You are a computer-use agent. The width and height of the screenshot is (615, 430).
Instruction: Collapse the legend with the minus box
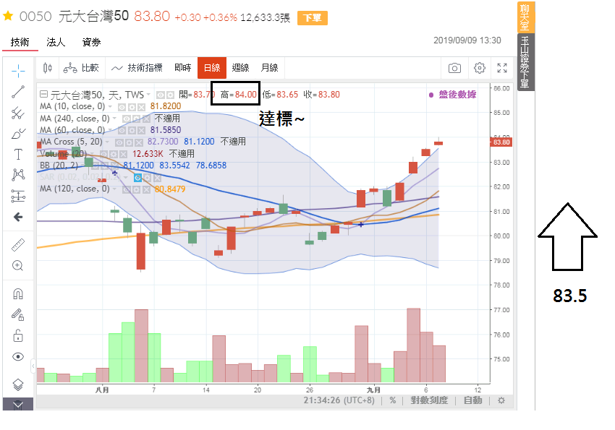pyautogui.click(x=43, y=94)
